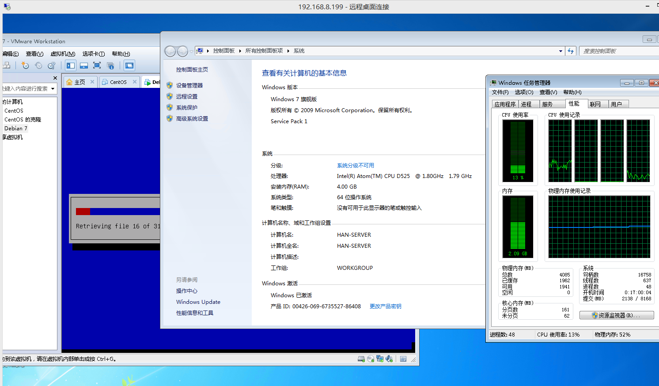The width and height of the screenshot is (659, 386).
Task: Switch to the 应用程序 tab in Task Manager
Action: tap(505, 104)
